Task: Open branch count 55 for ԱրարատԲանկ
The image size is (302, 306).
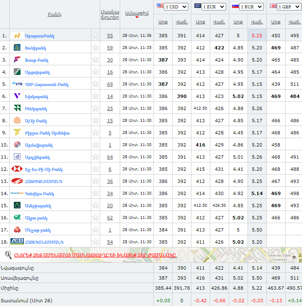Action: [x=110, y=36]
